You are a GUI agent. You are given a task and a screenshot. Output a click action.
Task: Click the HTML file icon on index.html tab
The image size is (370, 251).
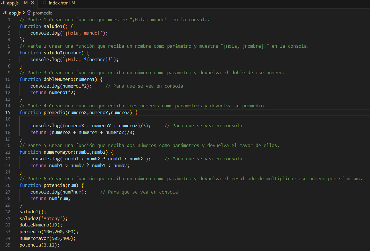click(x=44, y=3)
